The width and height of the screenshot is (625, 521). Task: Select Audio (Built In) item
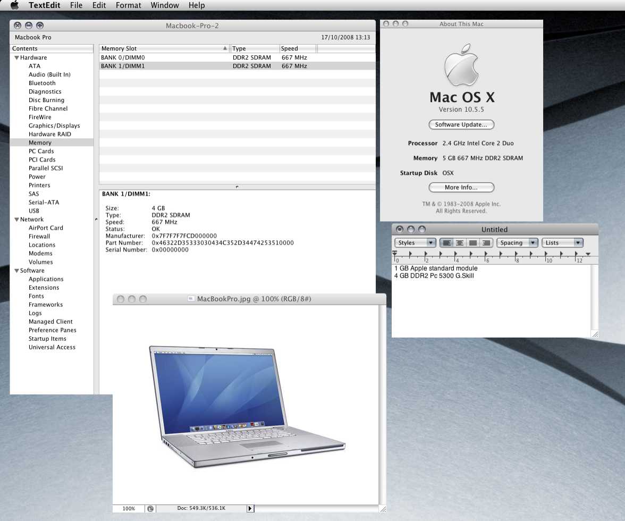[x=49, y=74]
